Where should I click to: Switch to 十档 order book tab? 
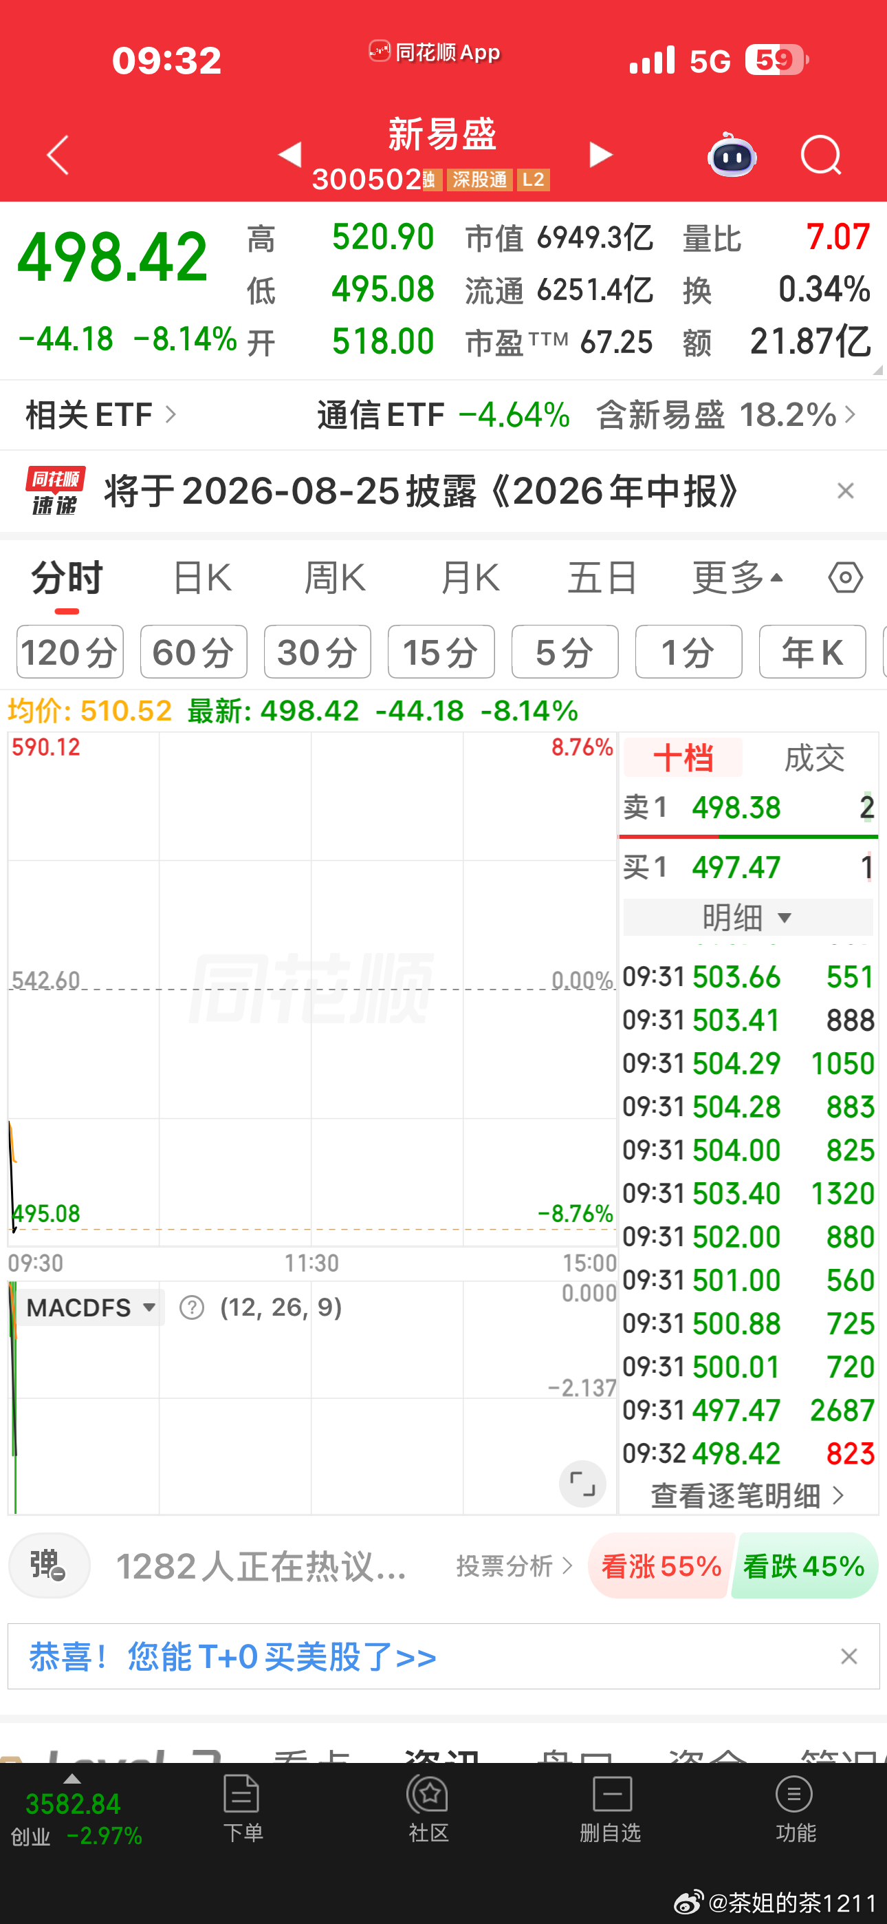[683, 758]
